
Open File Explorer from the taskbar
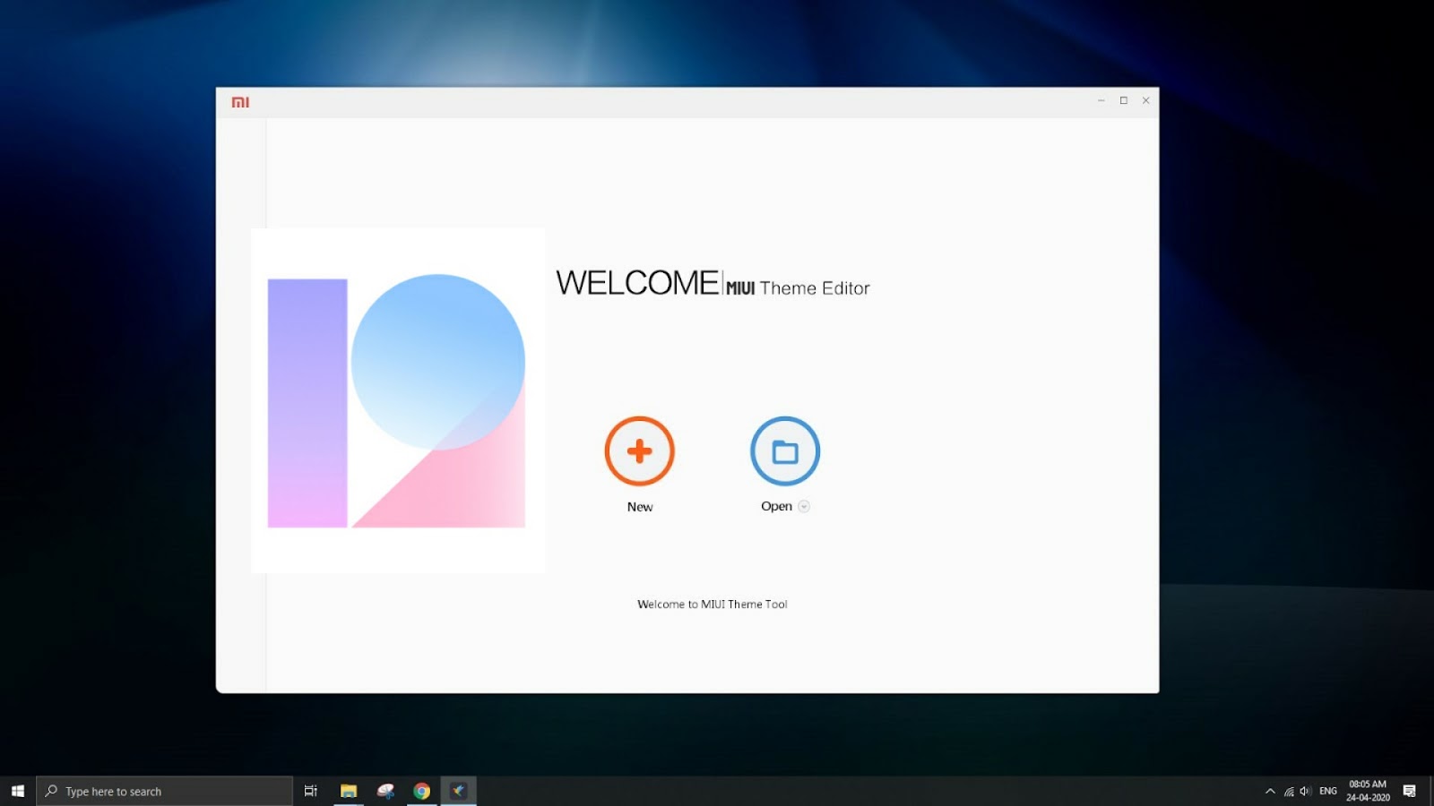point(348,791)
